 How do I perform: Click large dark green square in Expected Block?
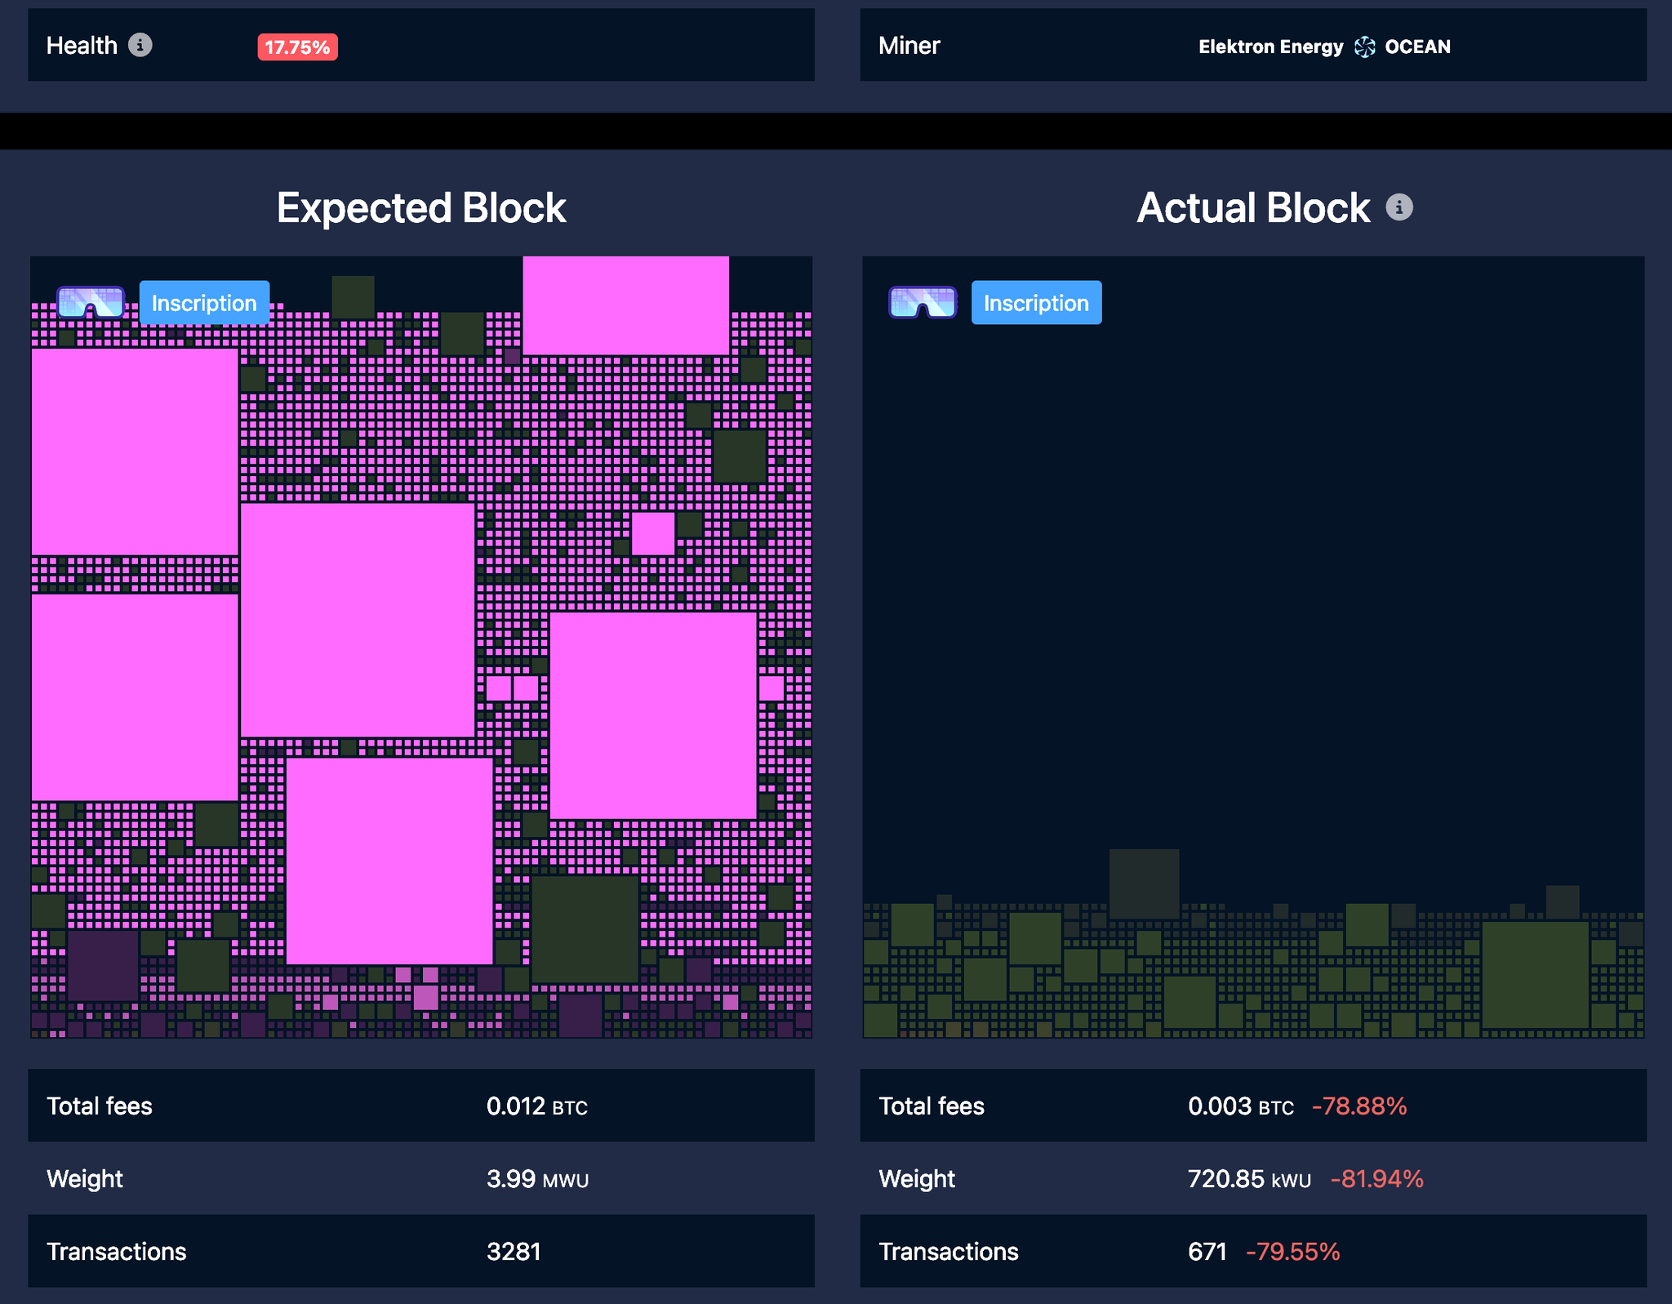click(585, 928)
